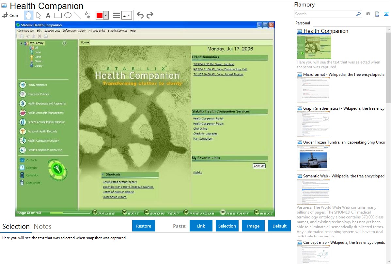
Task: Click the Paste Selection button
Action: (227, 226)
